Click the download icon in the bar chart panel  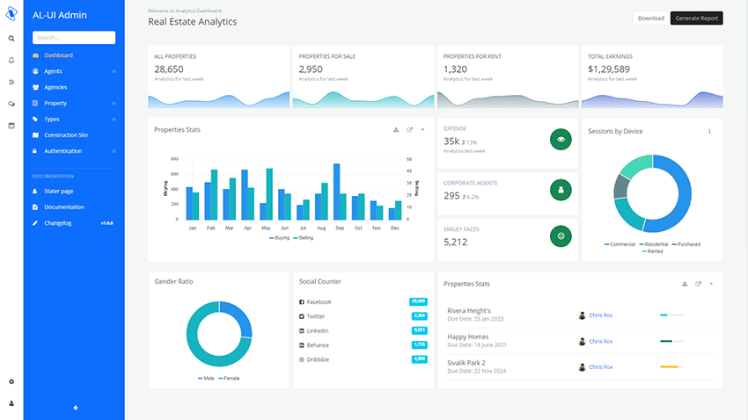(396, 130)
